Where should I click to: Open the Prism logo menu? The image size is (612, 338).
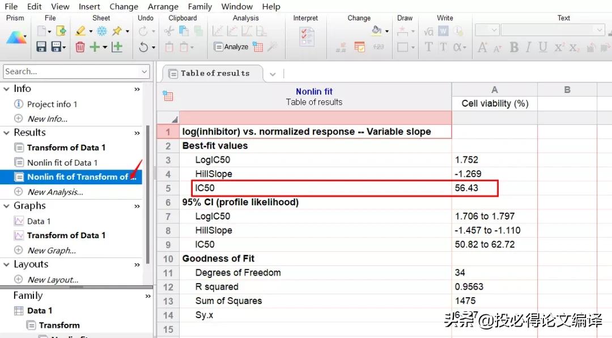click(x=16, y=38)
